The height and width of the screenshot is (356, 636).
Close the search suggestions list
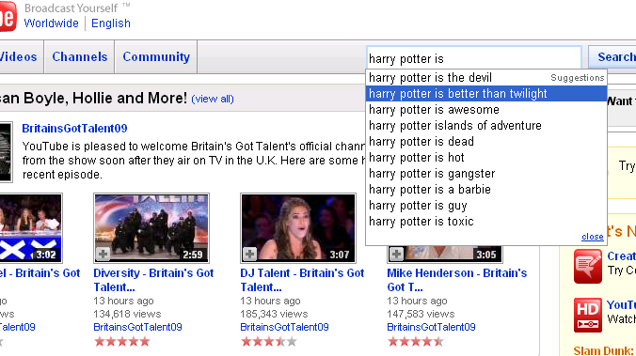pyautogui.click(x=592, y=237)
